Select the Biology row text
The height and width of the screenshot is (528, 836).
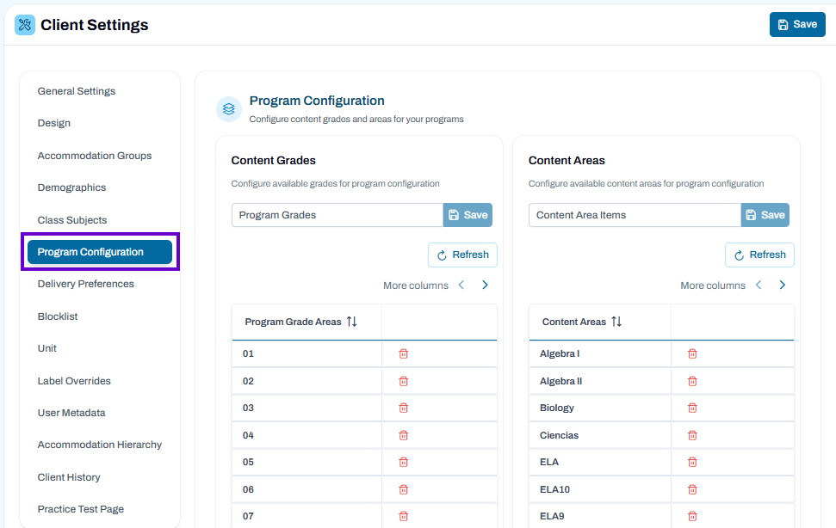[557, 408]
